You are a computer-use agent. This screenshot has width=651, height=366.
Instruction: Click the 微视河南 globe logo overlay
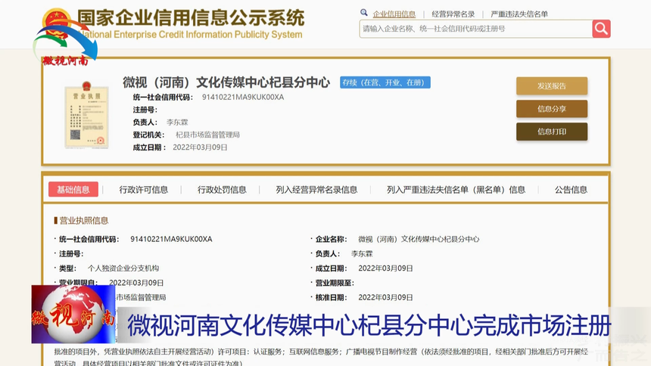(73, 315)
